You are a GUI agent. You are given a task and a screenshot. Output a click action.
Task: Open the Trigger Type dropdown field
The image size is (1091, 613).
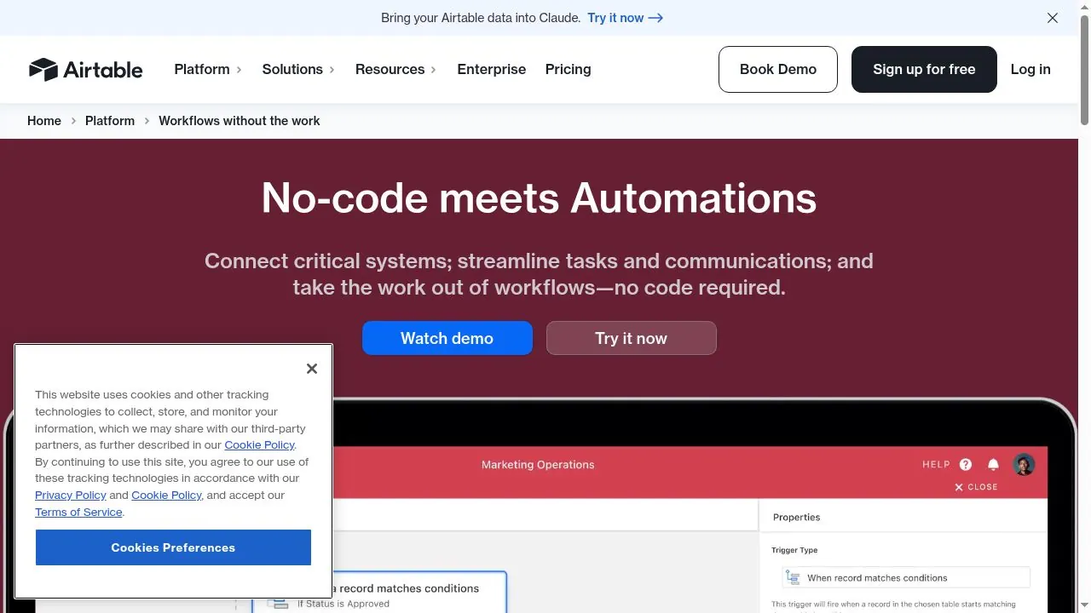point(906,577)
